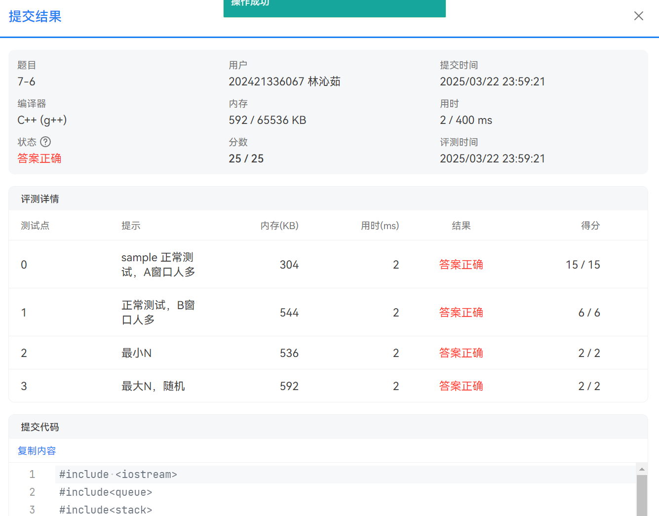Image resolution: width=659 pixels, height=516 pixels.
Task: Click the red 答案正确 status value
Action: point(39,159)
